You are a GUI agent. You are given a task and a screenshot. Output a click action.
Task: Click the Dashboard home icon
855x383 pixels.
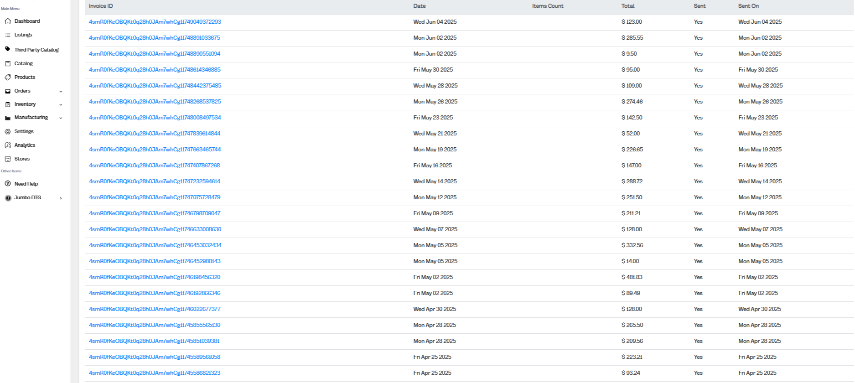pyautogui.click(x=8, y=21)
